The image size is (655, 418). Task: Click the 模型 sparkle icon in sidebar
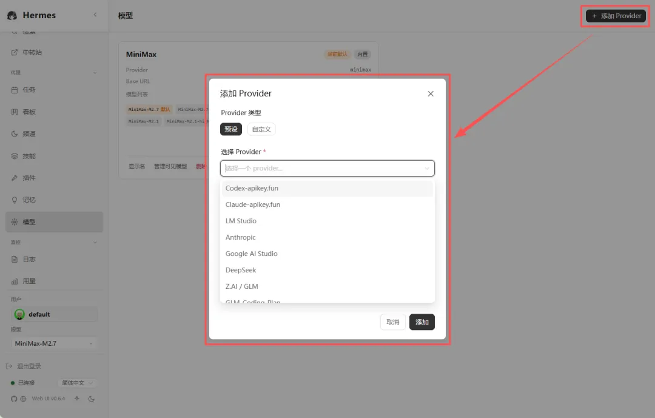tap(15, 222)
